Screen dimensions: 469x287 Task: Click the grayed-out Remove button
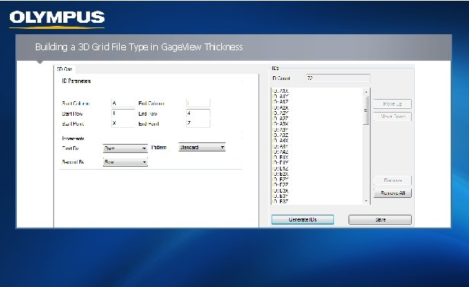click(393, 180)
